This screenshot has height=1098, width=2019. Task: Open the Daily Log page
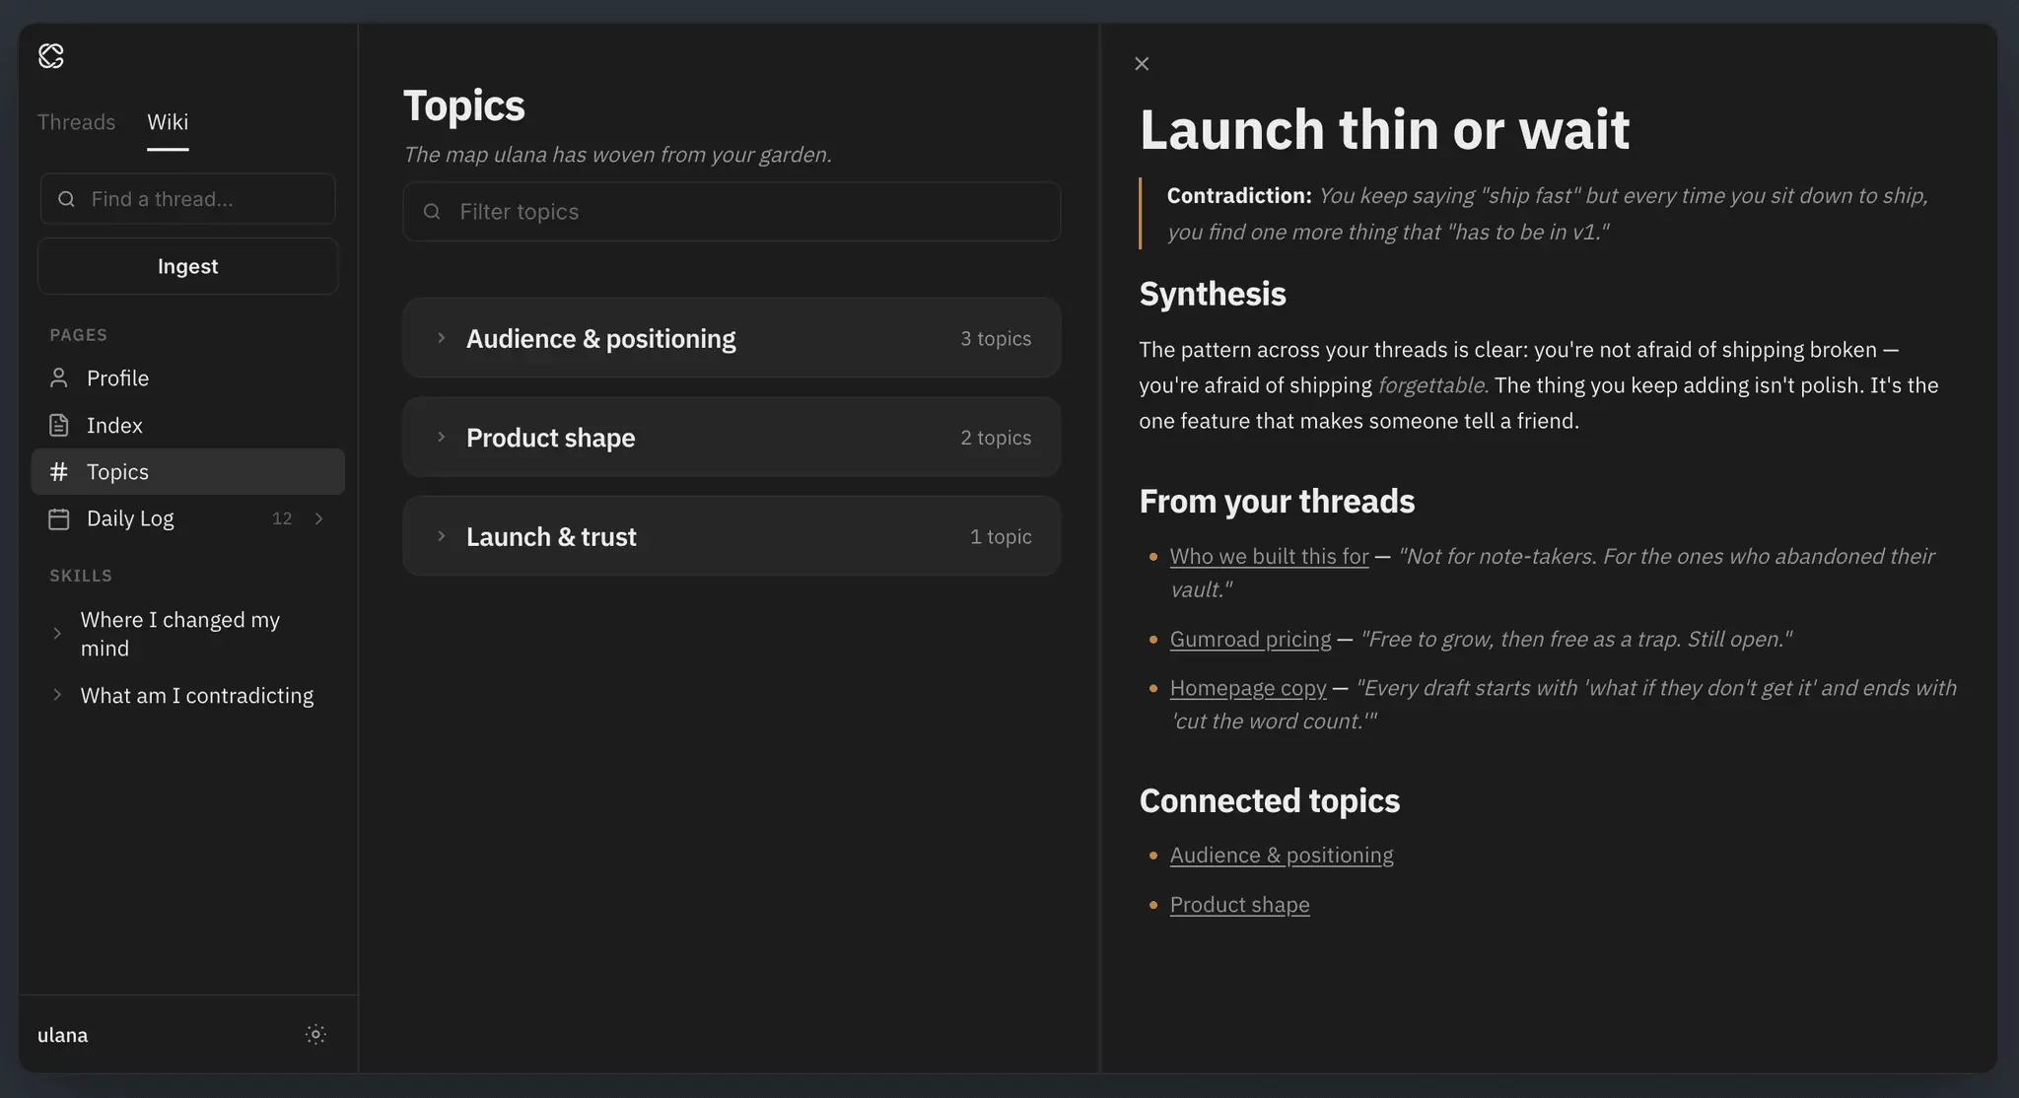click(188, 518)
